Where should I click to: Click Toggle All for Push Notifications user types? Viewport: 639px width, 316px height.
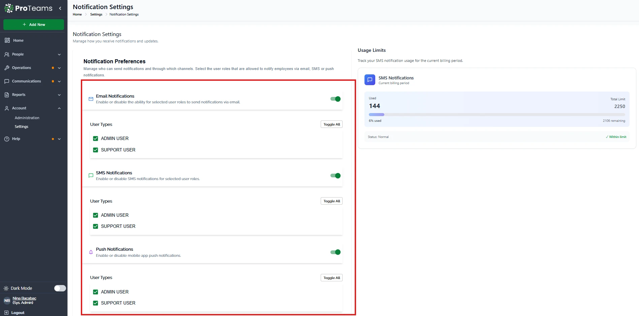331,278
